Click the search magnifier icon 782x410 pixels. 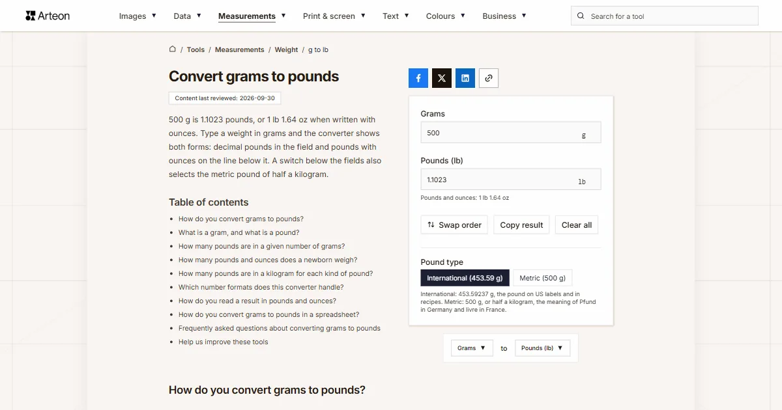click(581, 16)
